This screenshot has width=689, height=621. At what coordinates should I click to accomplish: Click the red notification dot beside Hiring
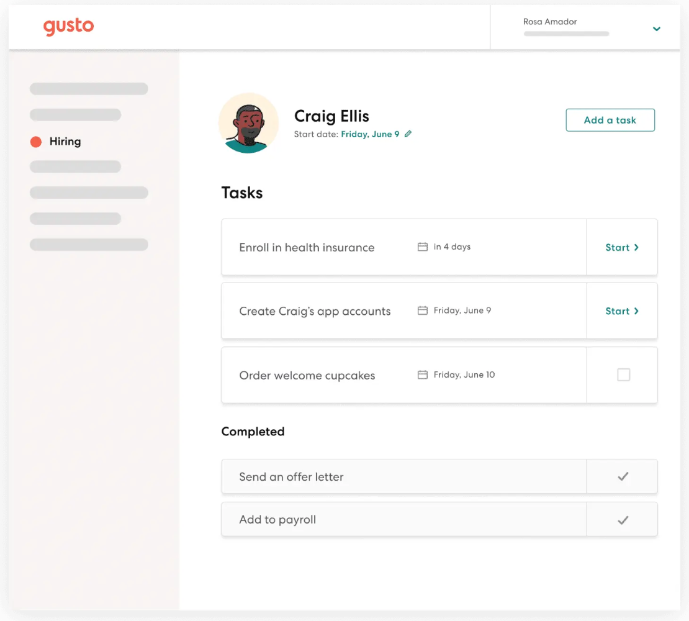coord(35,142)
